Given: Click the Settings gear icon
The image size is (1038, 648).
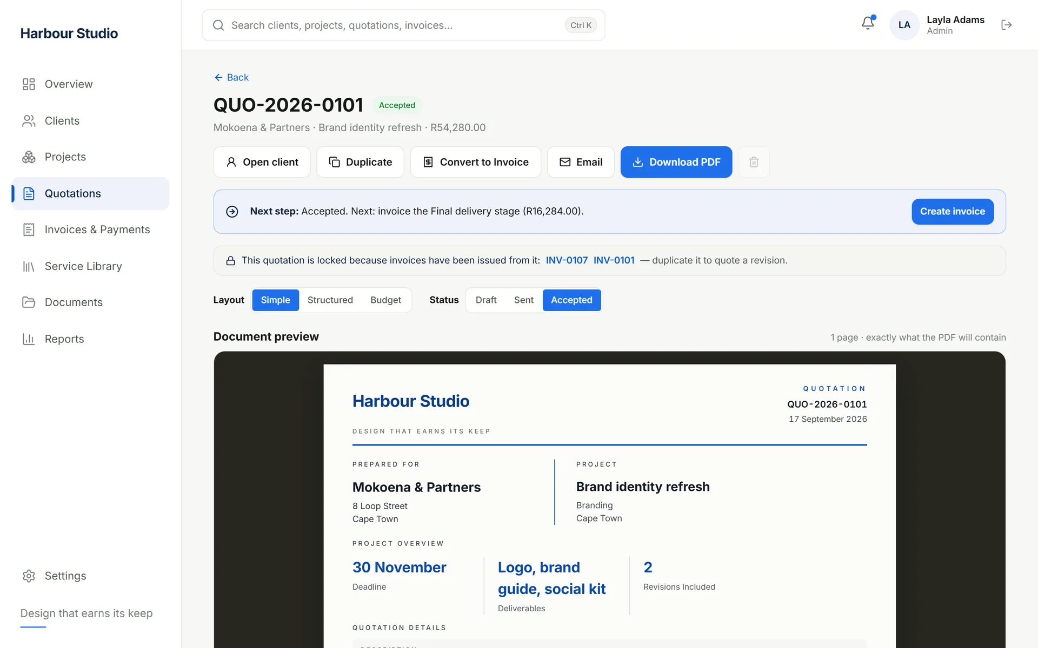Looking at the screenshot, I should (x=29, y=576).
